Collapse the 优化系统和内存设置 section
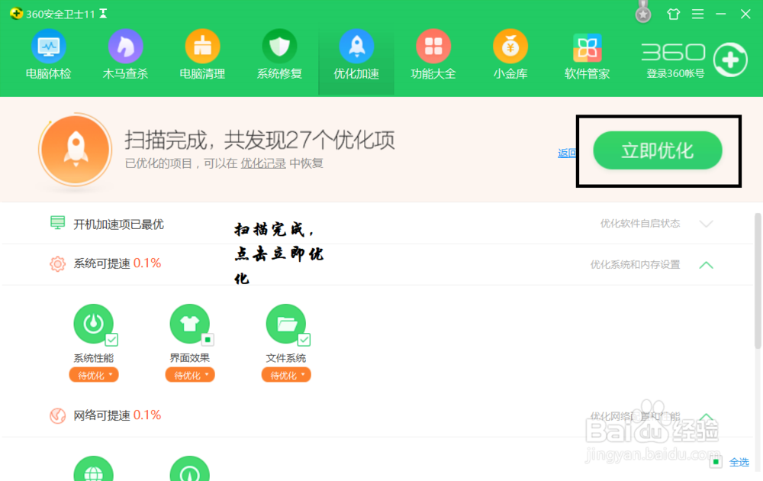Screen dimensions: 763x481 706,265
